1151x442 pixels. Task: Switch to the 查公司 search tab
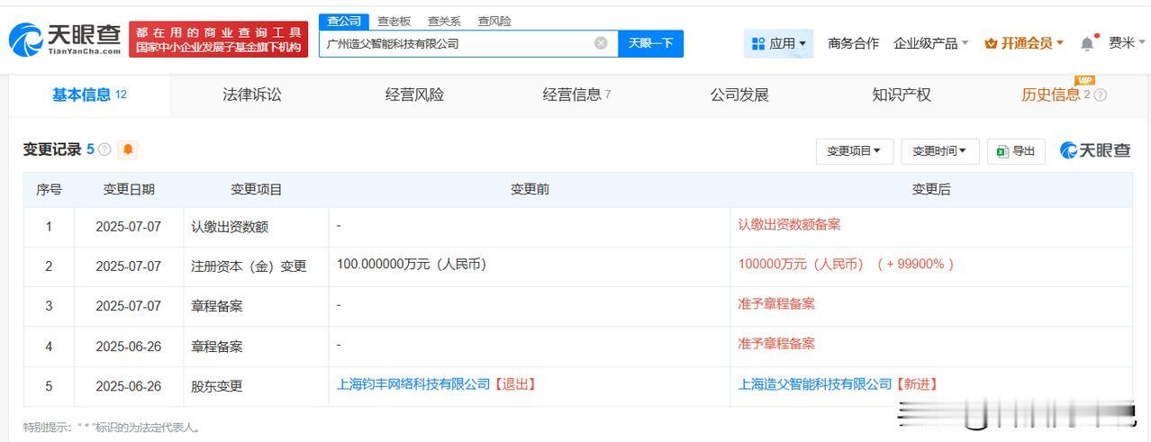pos(343,21)
